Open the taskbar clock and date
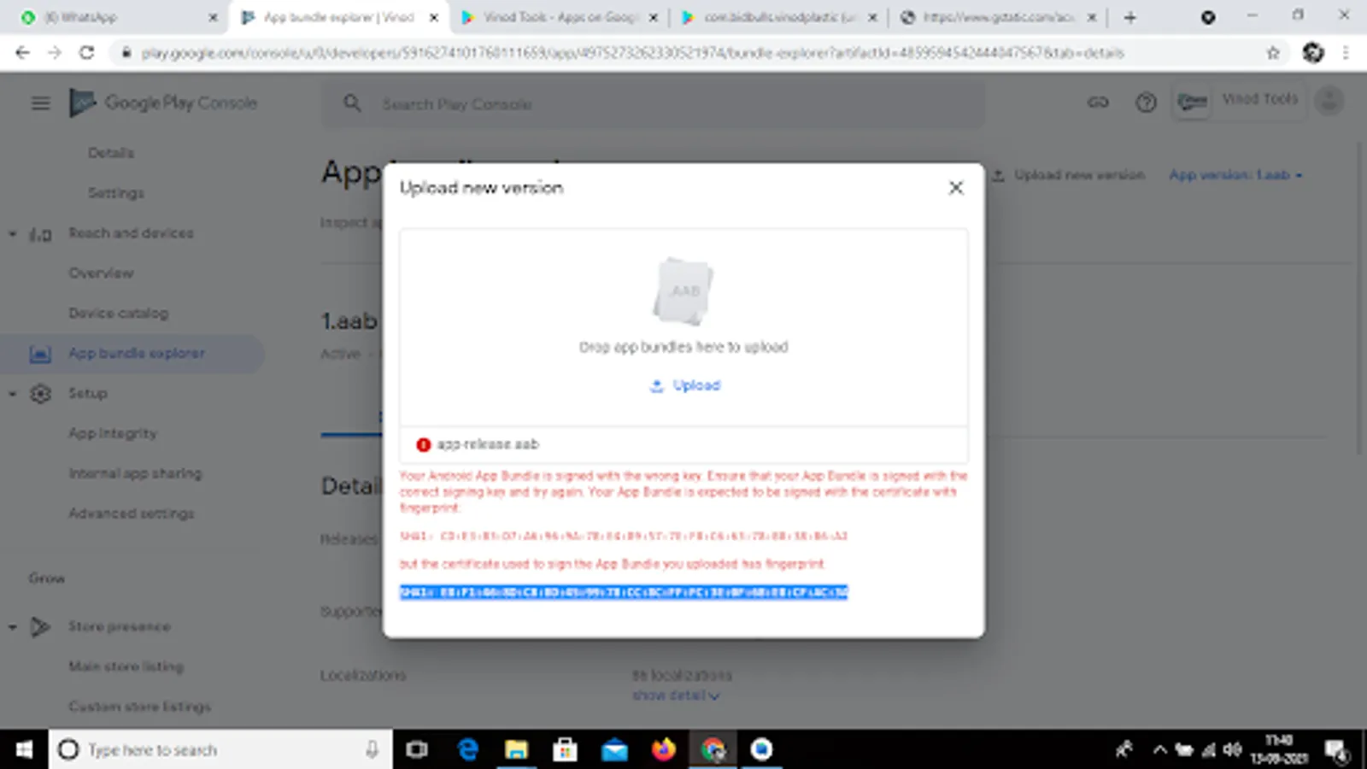Image resolution: width=1367 pixels, height=769 pixels. 1279,749
